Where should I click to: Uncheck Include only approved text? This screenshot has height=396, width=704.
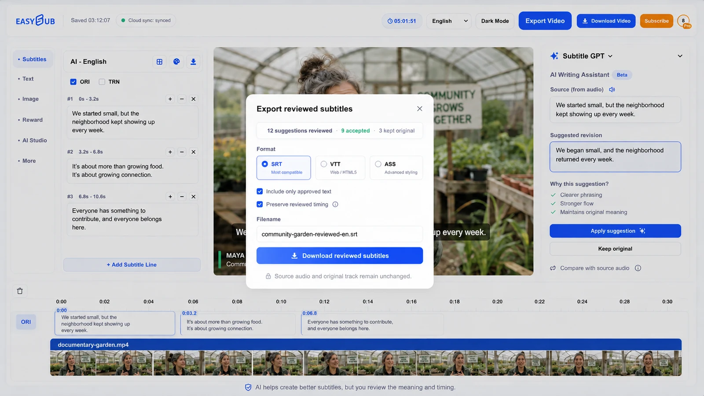pyautogui.click(x=260, y=191)
